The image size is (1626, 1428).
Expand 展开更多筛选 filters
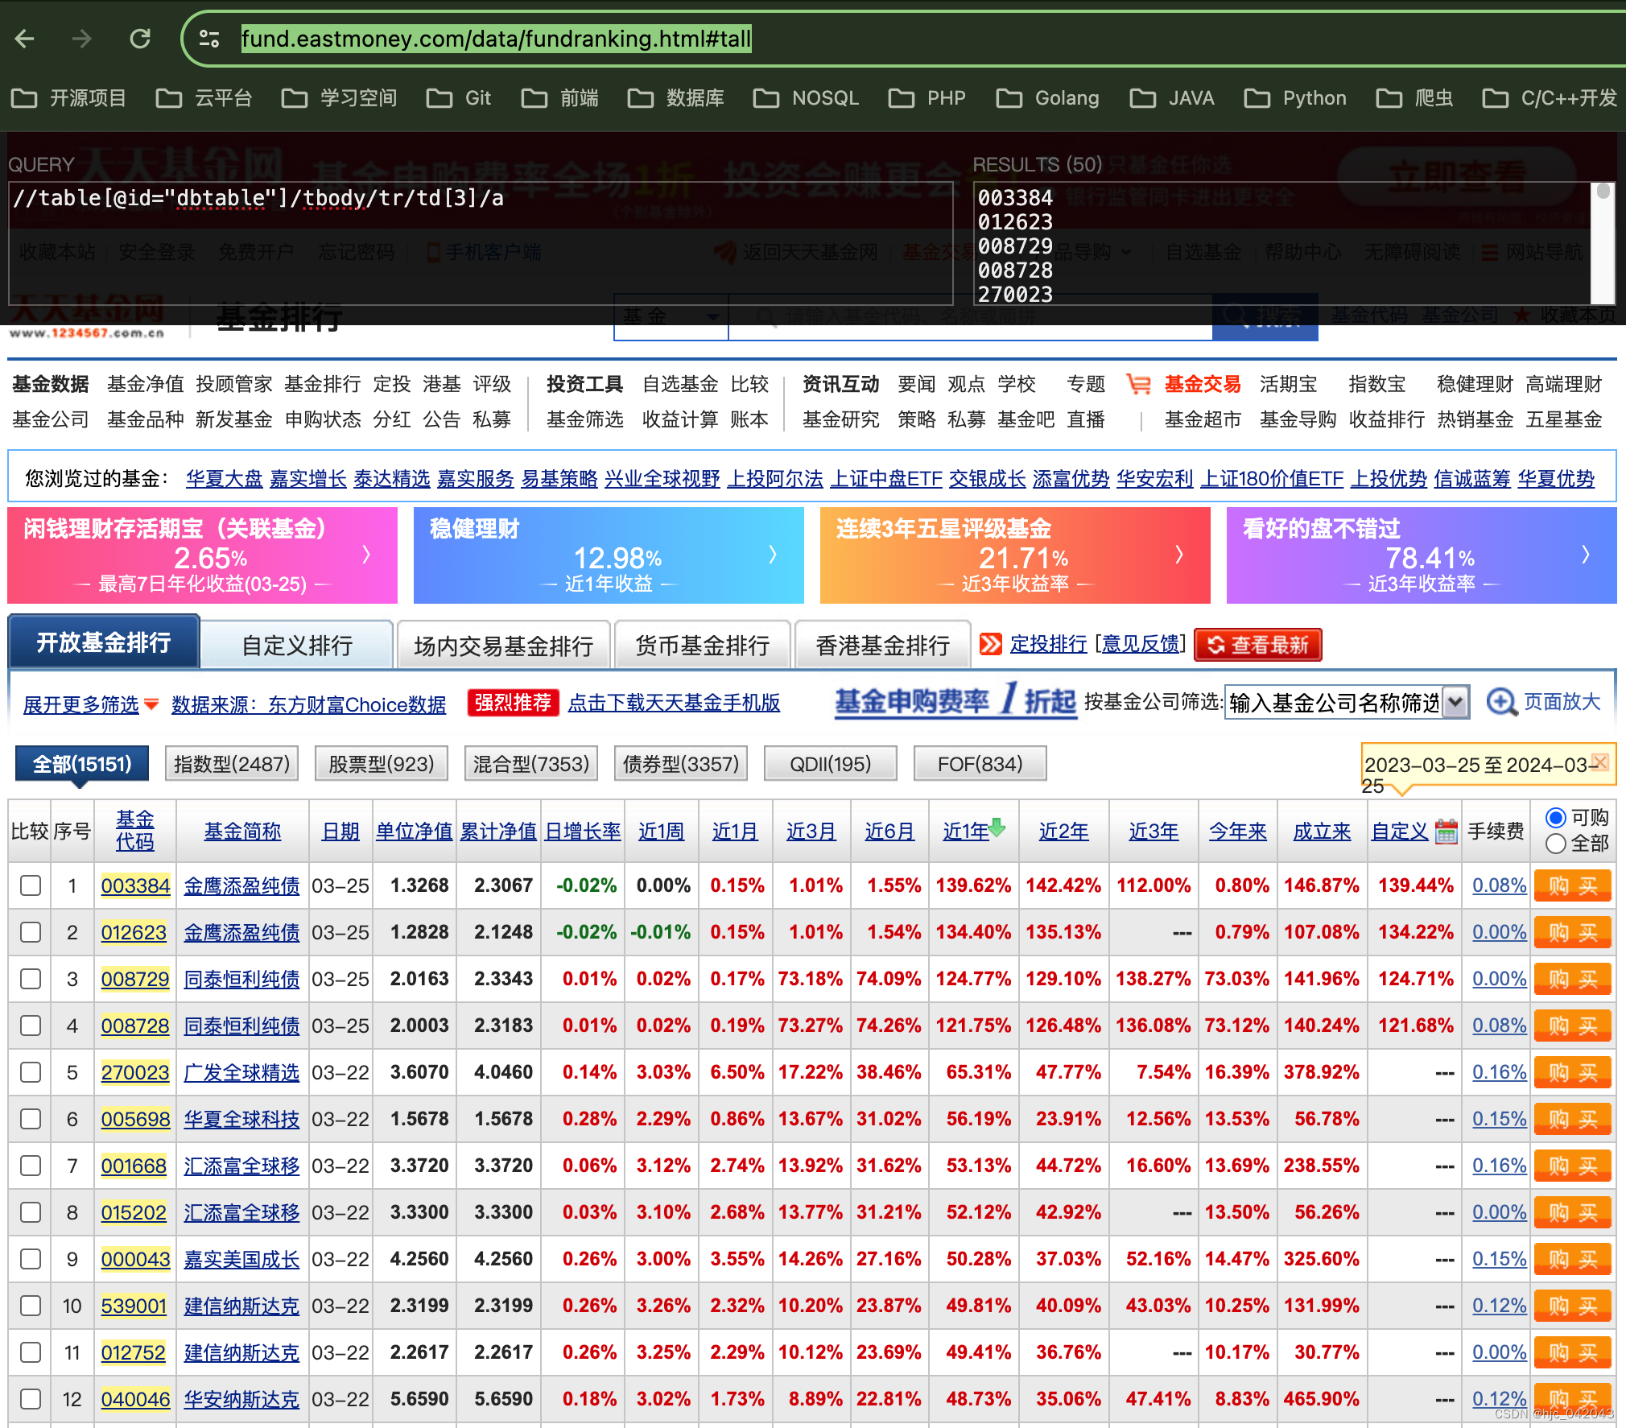(90, 704)
